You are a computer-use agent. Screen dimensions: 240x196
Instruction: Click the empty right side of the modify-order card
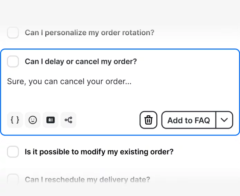click(x=207, y=152)
